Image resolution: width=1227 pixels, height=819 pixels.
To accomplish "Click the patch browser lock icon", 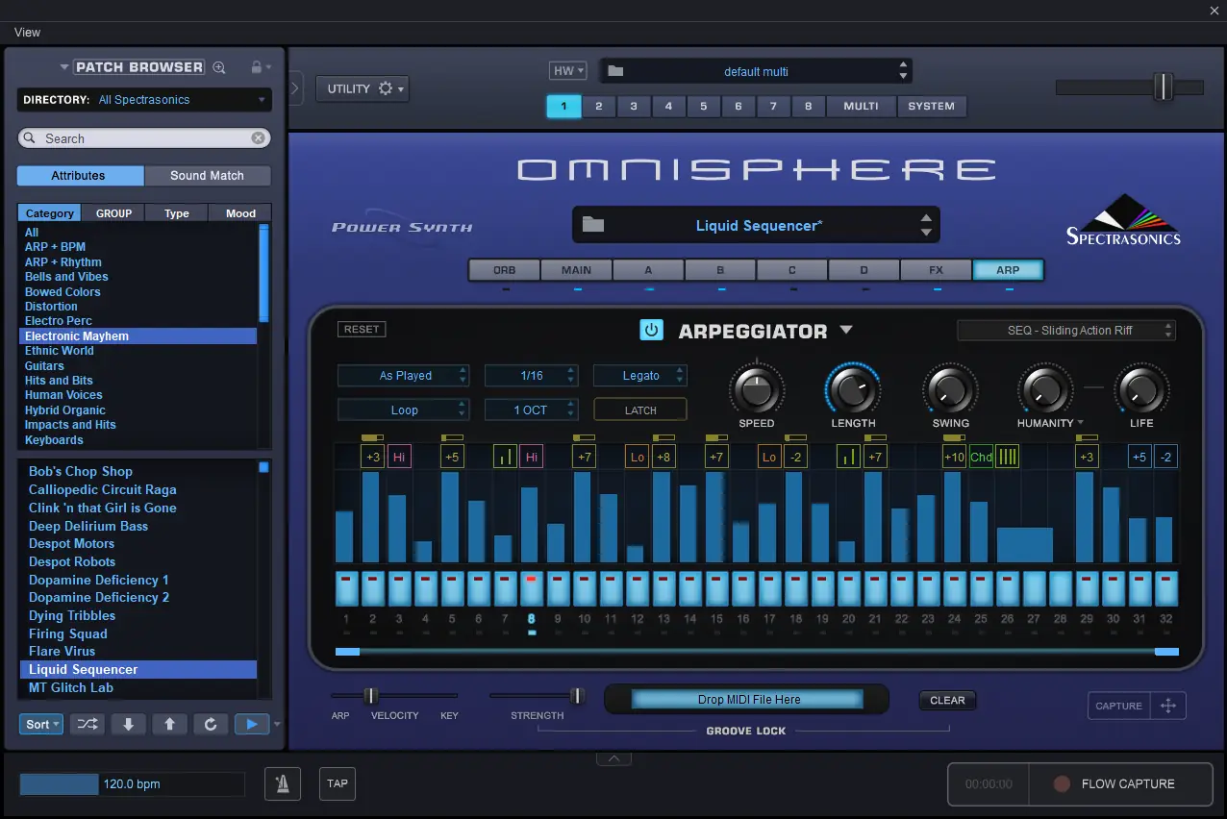I will point(256,67).
